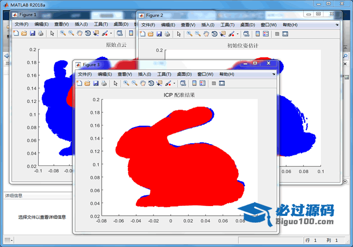
Task: Open 文件(F) menu in Figure 1
Action: click(22, 24)
